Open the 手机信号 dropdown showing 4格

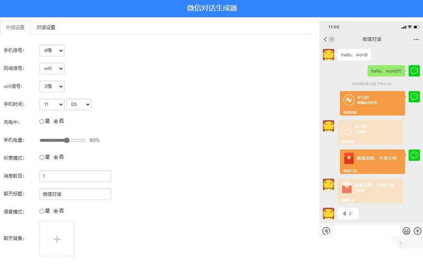coord(52,50)
